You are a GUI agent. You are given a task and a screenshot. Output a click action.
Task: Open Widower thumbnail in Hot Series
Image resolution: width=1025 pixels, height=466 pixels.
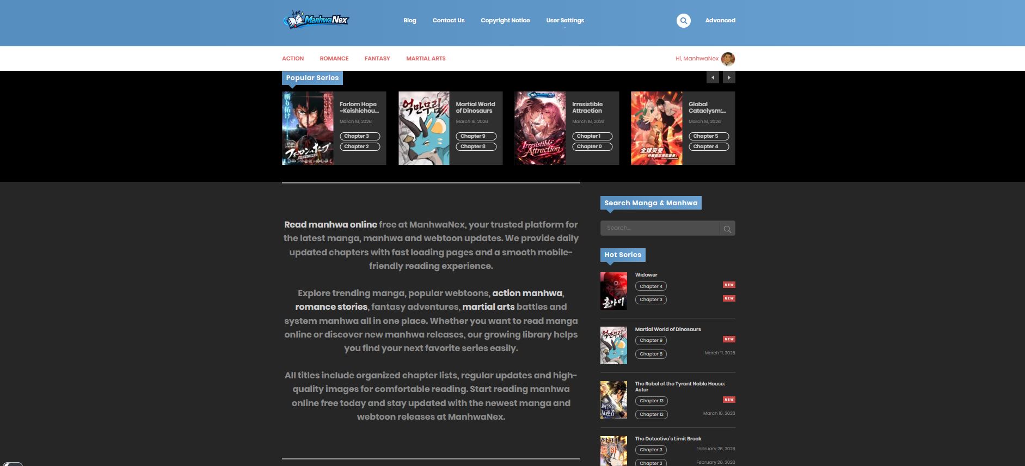click(613, 291)
